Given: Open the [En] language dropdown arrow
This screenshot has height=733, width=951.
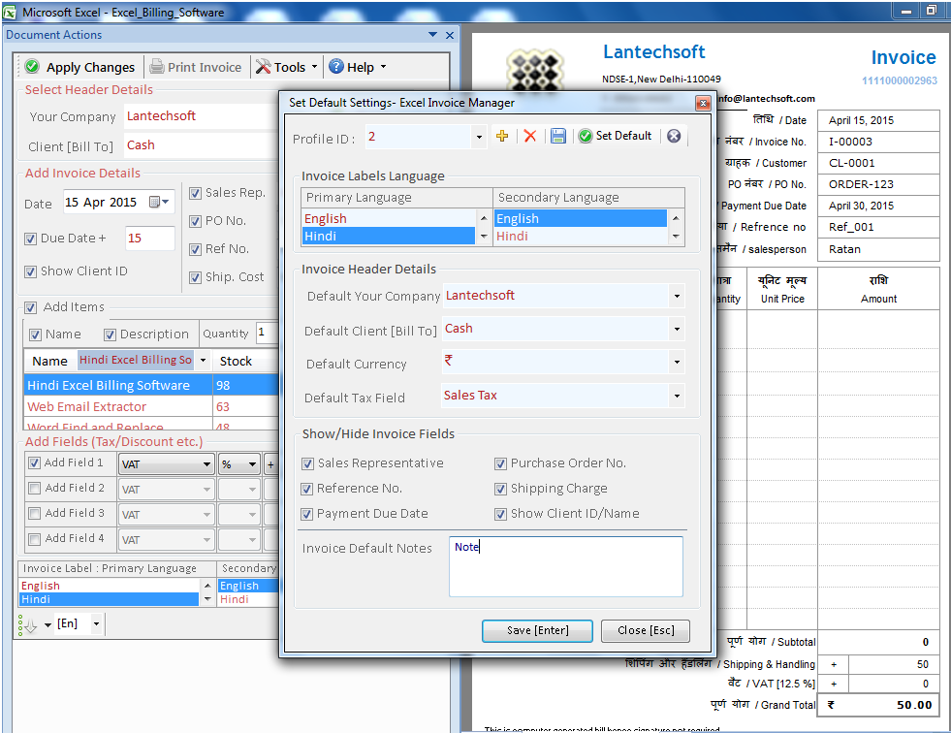Looking at the screenshot, I should [x=96, y=623].
